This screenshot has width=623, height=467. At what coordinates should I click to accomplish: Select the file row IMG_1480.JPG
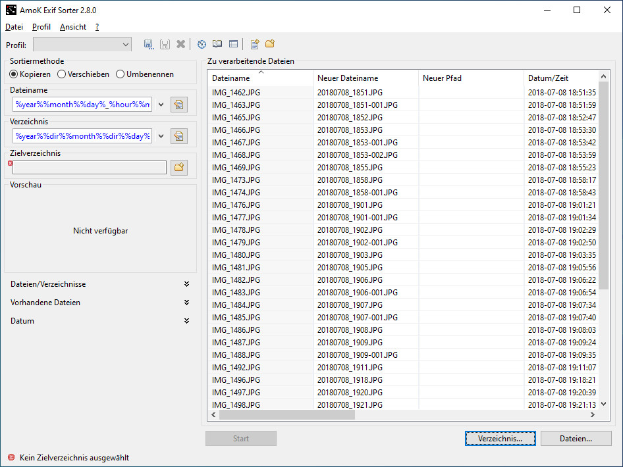(403, 255)
